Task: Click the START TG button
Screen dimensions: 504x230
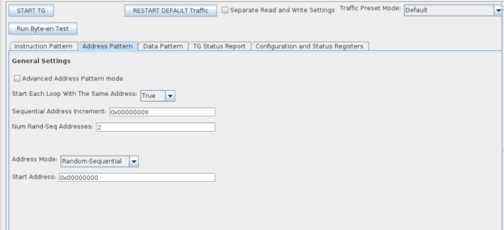Action: click(x=31, y=10)
